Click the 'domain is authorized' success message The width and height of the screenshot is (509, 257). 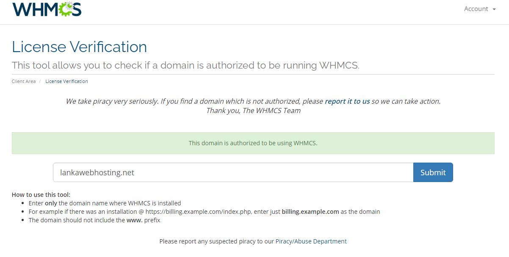point(253,143)
